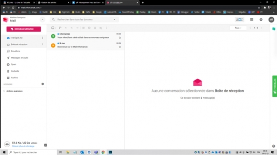Select the message with the orange avatar
Image resolution: width=277 pixels, height=155 pixels.
(53, 45)
